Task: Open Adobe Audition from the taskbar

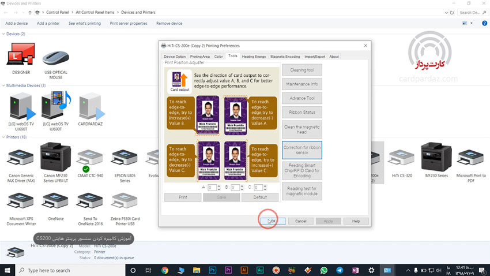Action: [x=260, y=270]
